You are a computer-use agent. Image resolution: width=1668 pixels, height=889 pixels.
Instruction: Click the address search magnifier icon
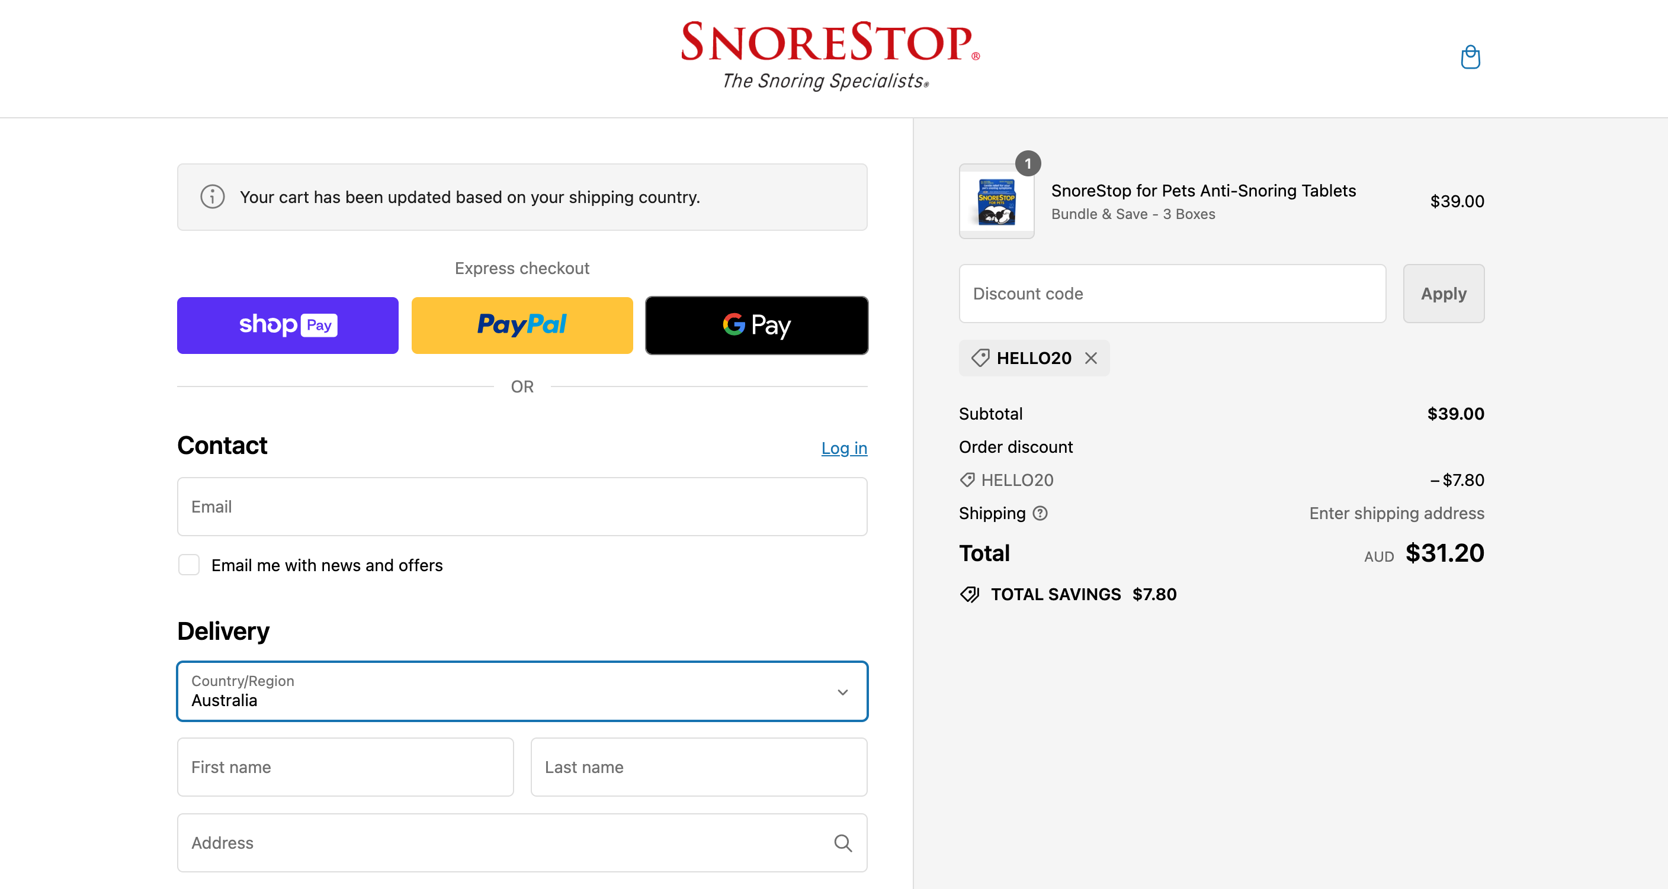tap(842, 842)
